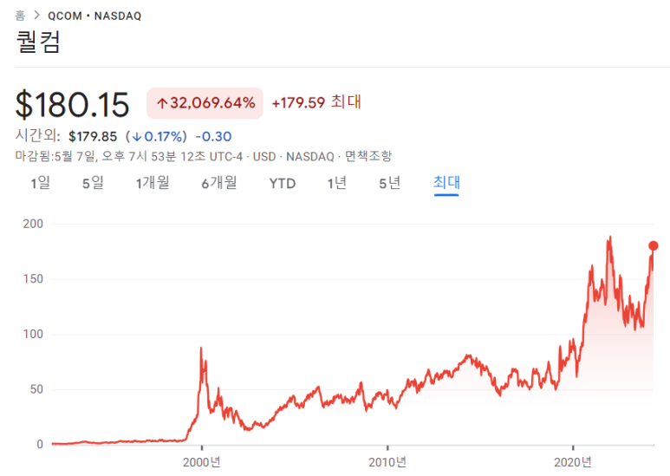Viewport: 670px width, 476px height.
Task: Select the 5일 time range tab
Action: coord(93,183)
